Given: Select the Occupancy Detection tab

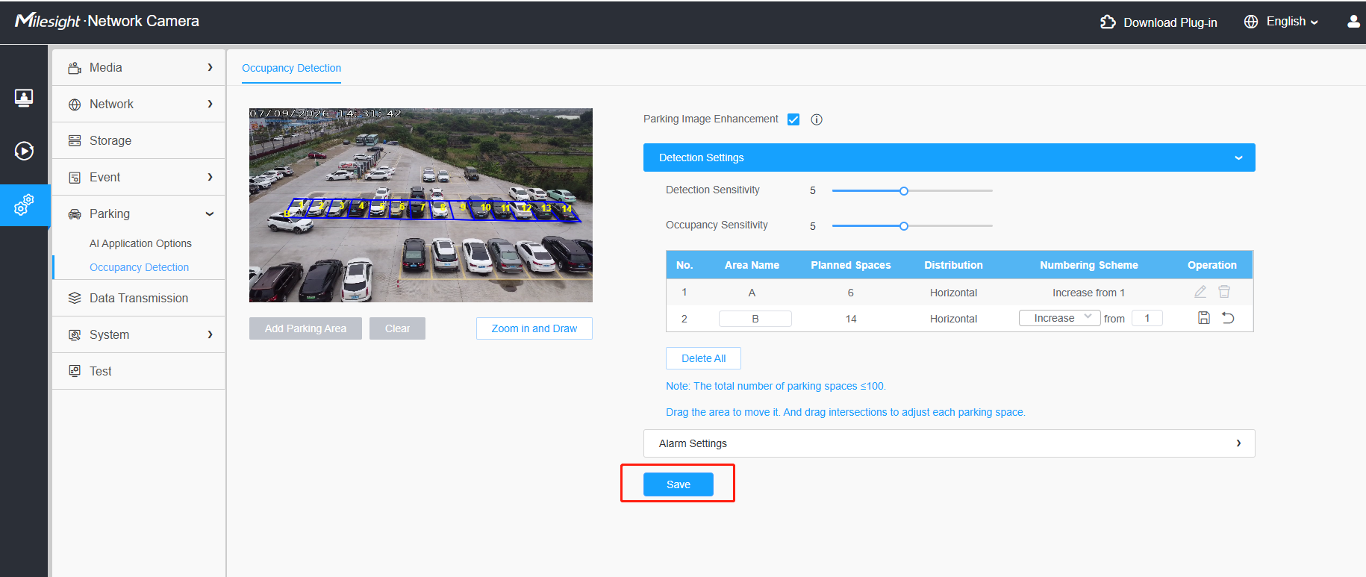Looking at the screenshot, I should pos(291,68).
